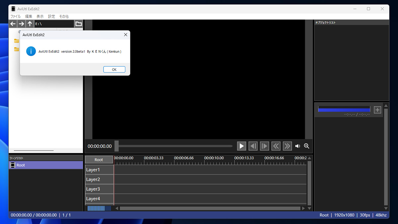This screenshot has height=224, width=398.
Task: Open the 設定 menu
Action: 51,16
